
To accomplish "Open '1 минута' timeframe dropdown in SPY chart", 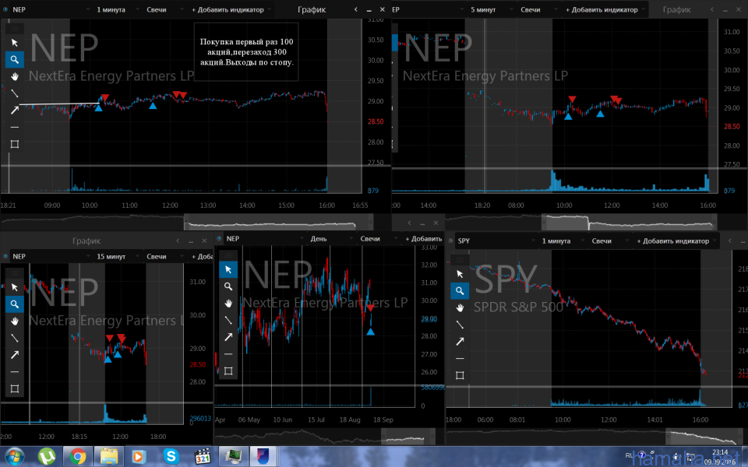I will [563, 241].
